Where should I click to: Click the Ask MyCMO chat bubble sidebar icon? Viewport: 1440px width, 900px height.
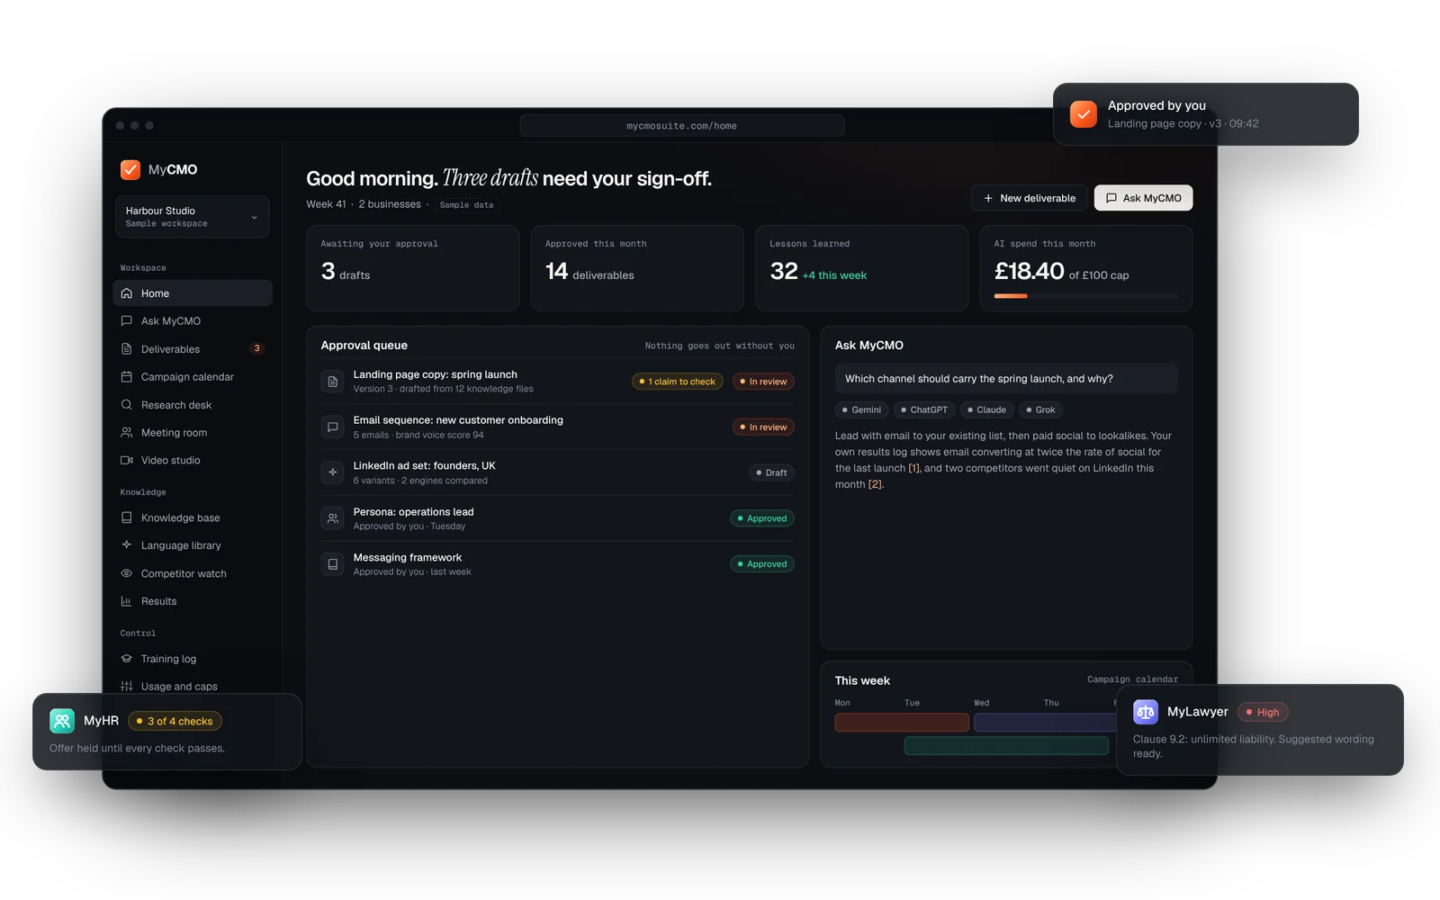[x=127, y=321]
